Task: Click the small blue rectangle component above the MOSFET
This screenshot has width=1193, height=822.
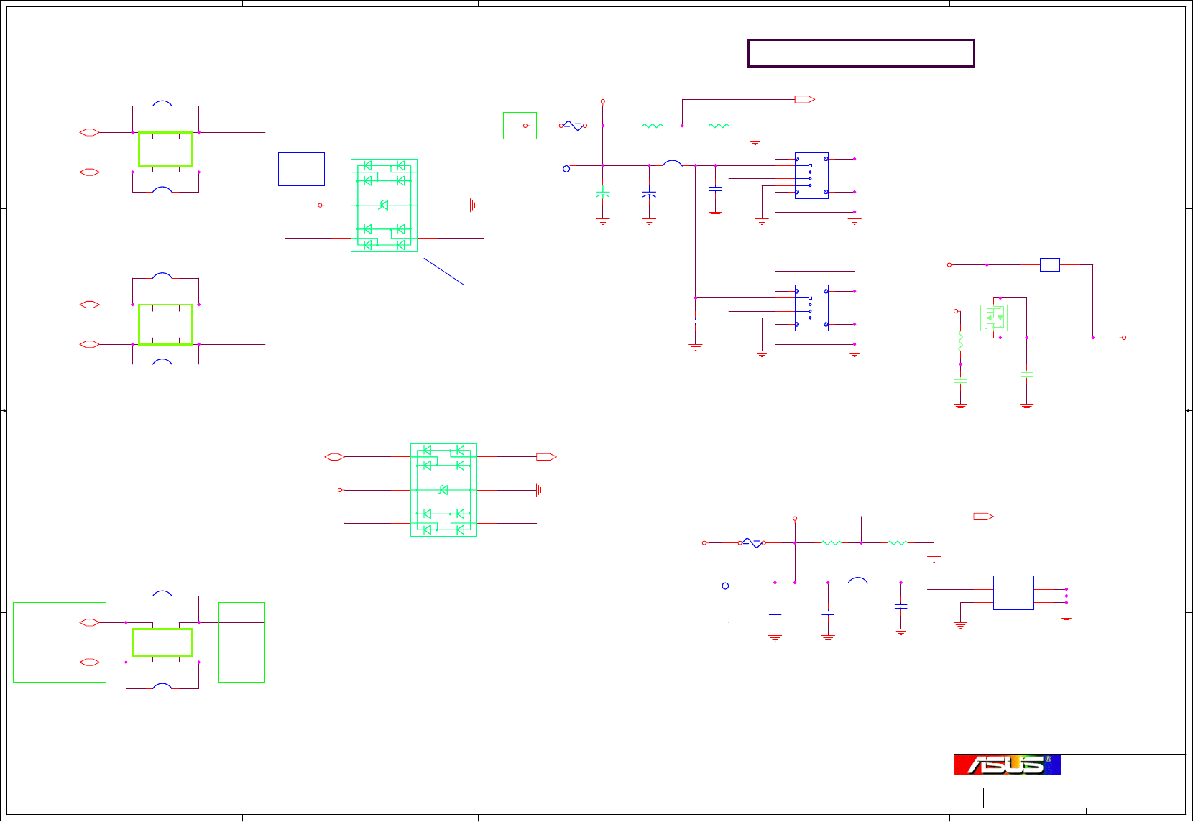Action: tap(1050, 264)
